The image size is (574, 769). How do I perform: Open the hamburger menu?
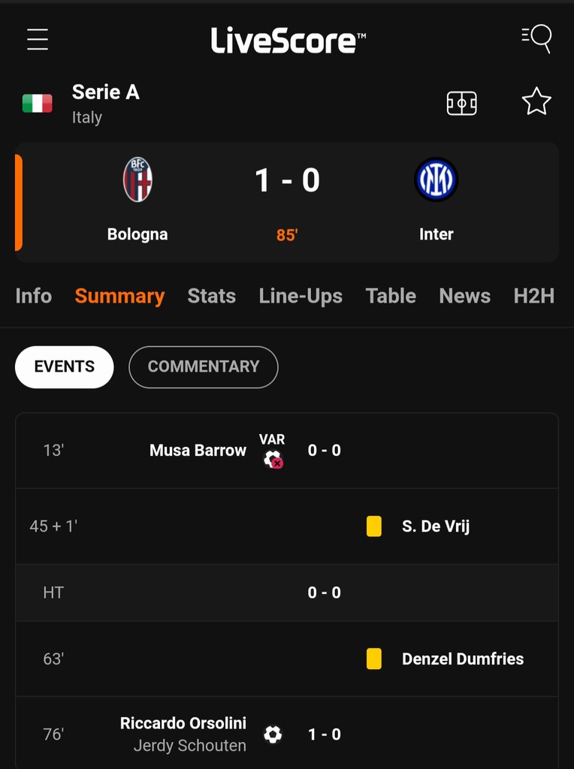pyautogui.click(x=38, y=39)
